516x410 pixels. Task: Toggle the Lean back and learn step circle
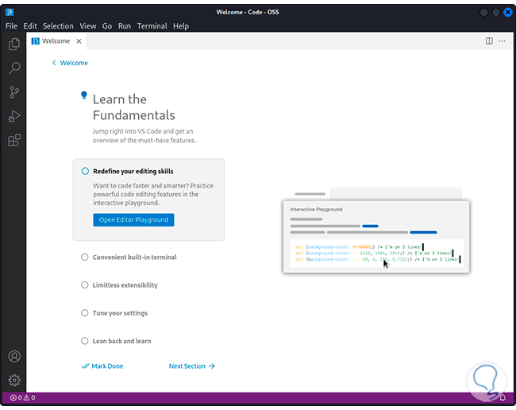(85, 341)
